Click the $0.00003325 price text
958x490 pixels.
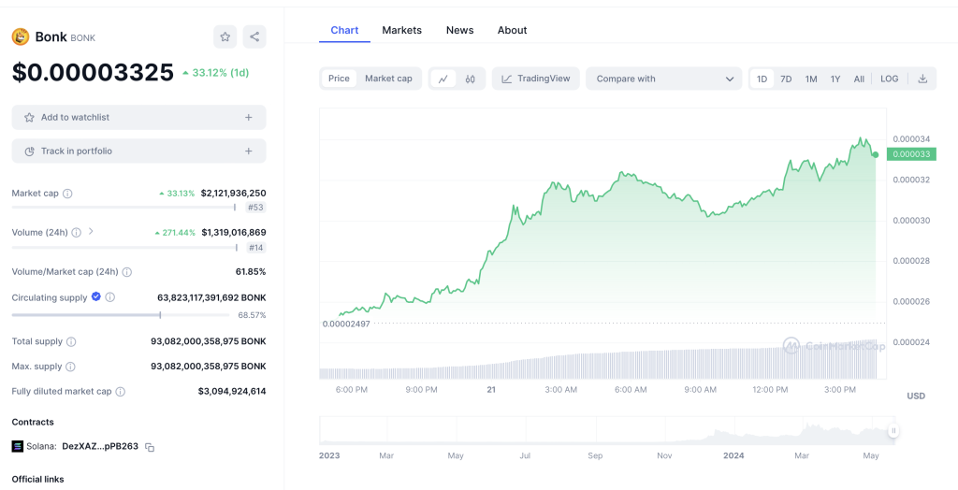pyautogui.click(x=93, y=72)
